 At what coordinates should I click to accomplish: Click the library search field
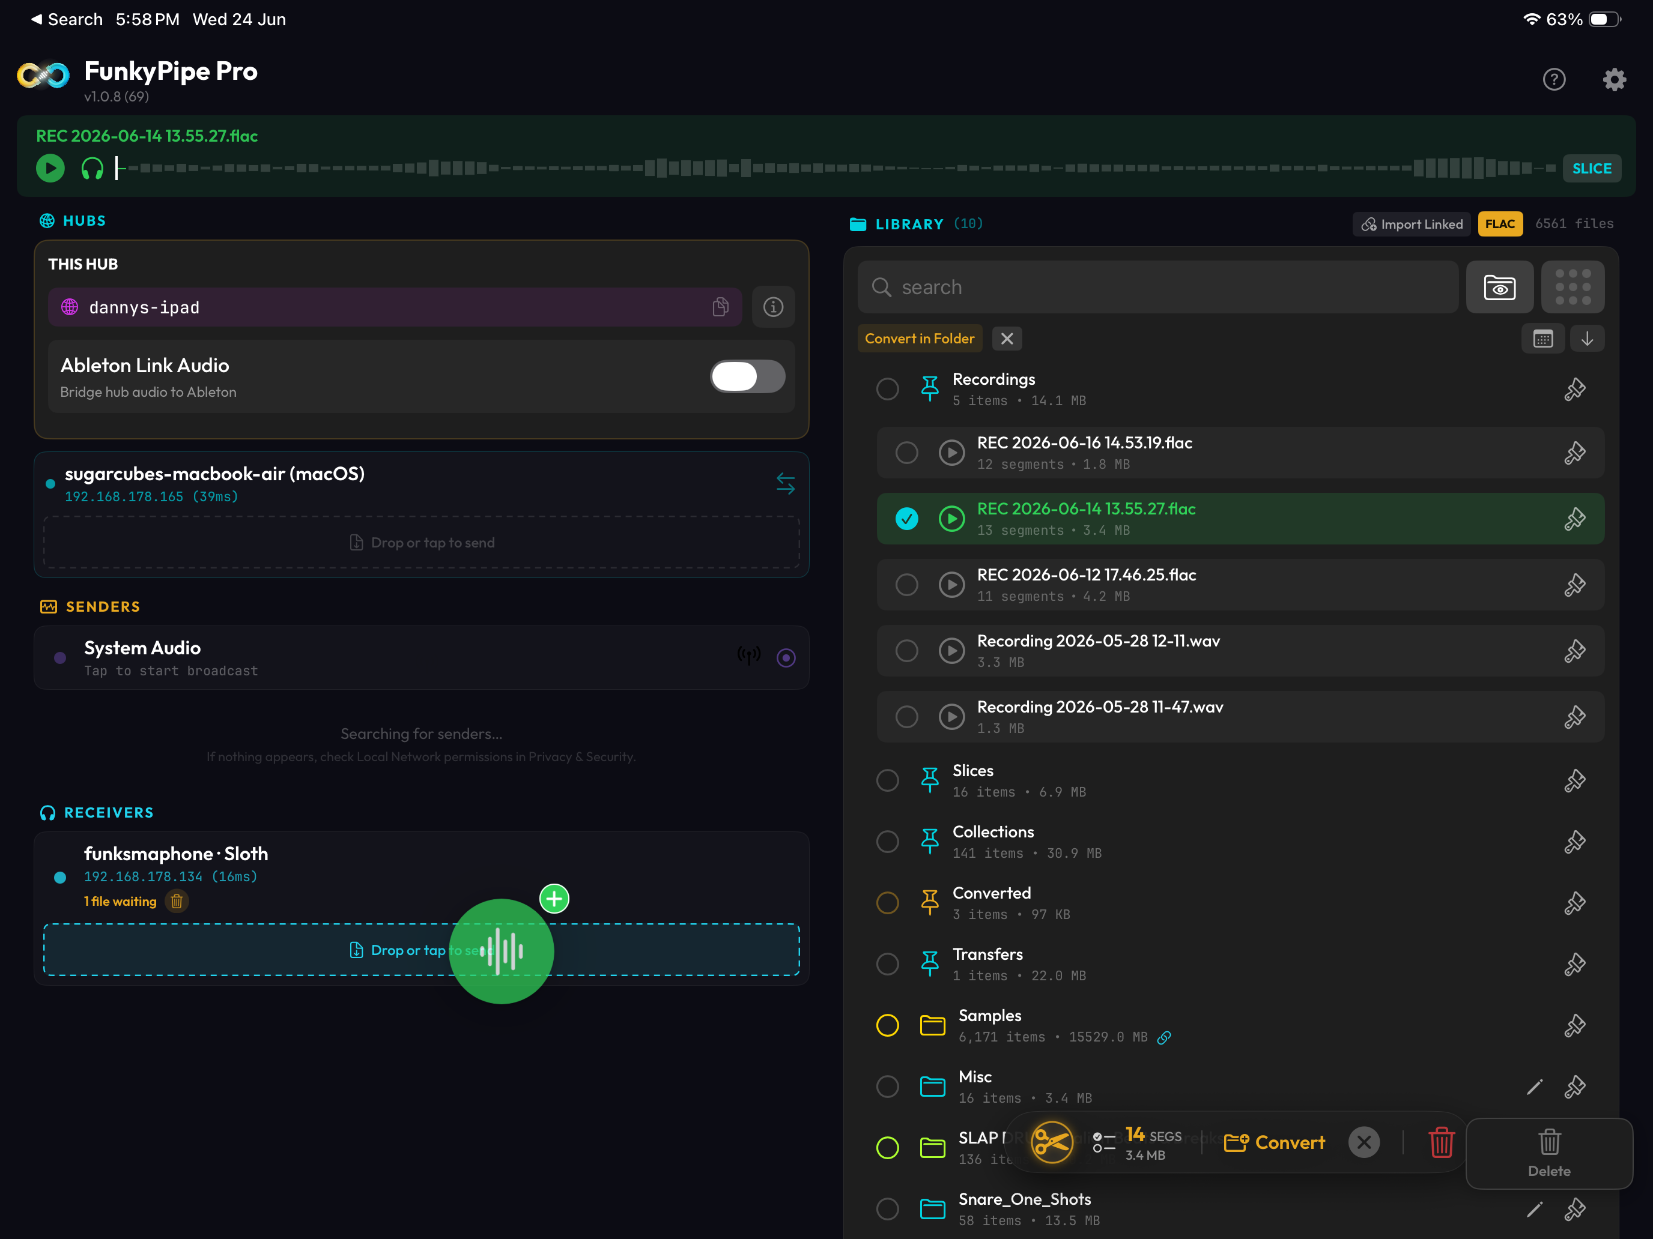tap(1157, 287)
